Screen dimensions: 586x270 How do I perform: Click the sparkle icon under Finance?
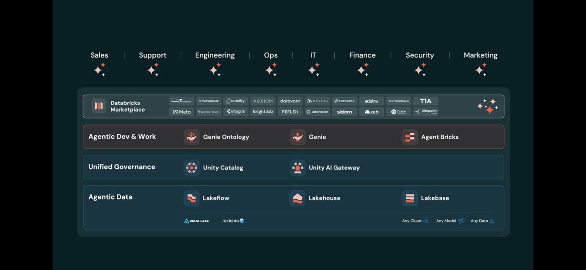(363, 70)
